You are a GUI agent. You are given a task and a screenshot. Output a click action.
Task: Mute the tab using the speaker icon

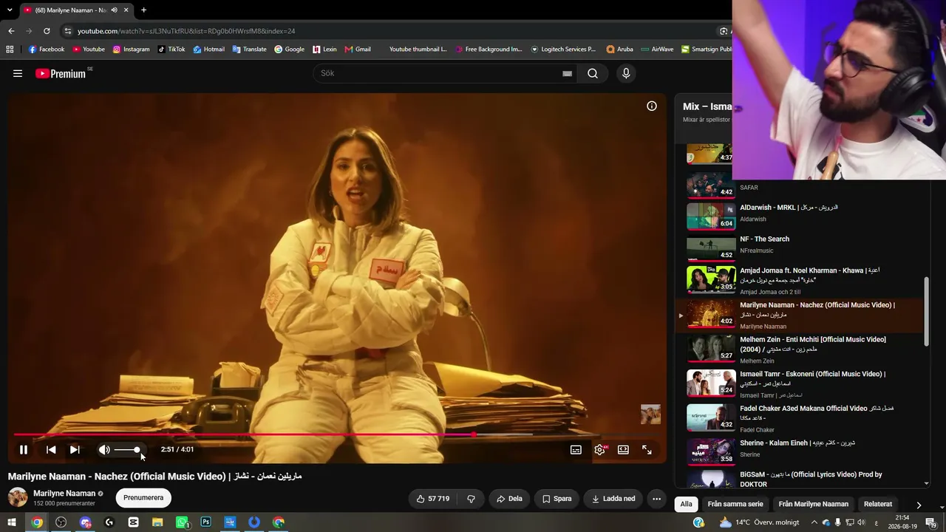pos(114,10)
